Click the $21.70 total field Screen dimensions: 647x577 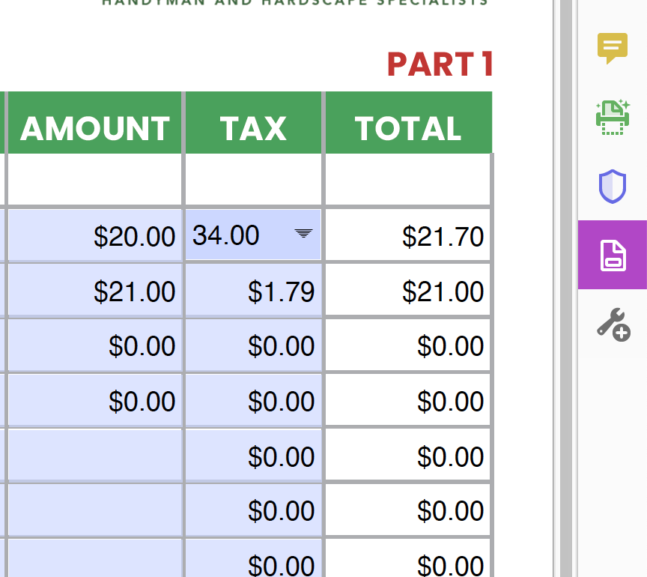(408, 236)
